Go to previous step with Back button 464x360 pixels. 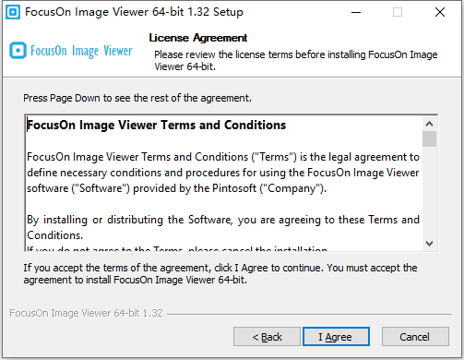pyautogui.click(x=267, y=337)
